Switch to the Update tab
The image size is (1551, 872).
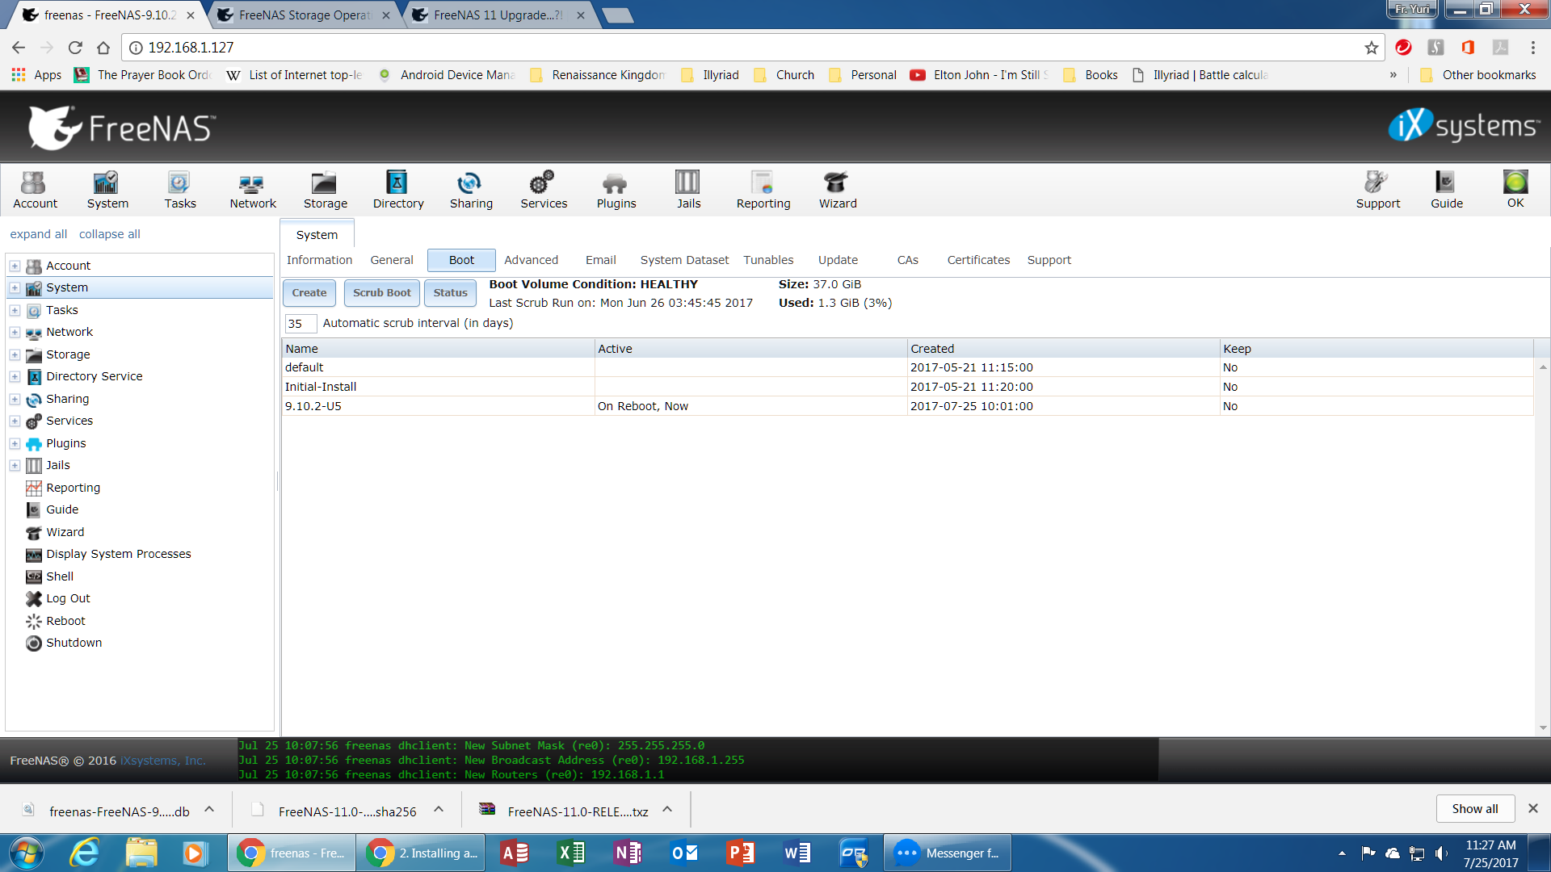coord(838,260)
